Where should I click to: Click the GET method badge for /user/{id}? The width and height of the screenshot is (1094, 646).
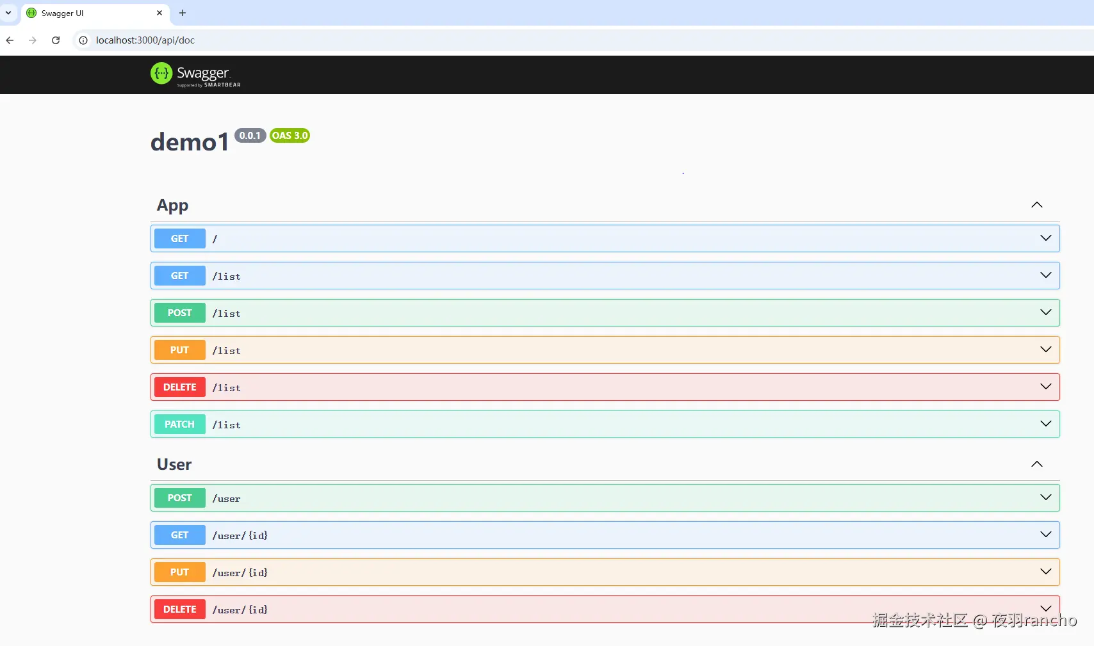(180, 535)
